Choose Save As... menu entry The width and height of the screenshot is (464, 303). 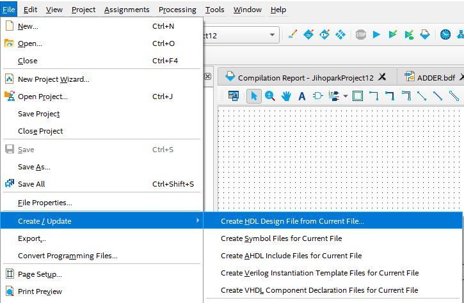[102, 167]
